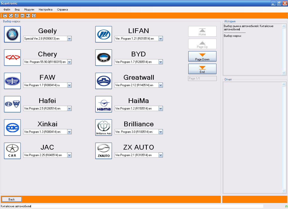Image resolution: width=288 pixels, height=209 pixels.
Task: Click История scrollbar down arrow
Action: pyautogui.click(x=284, y=73)
